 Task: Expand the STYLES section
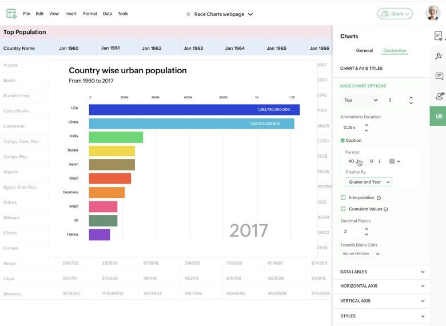point(382,316)
